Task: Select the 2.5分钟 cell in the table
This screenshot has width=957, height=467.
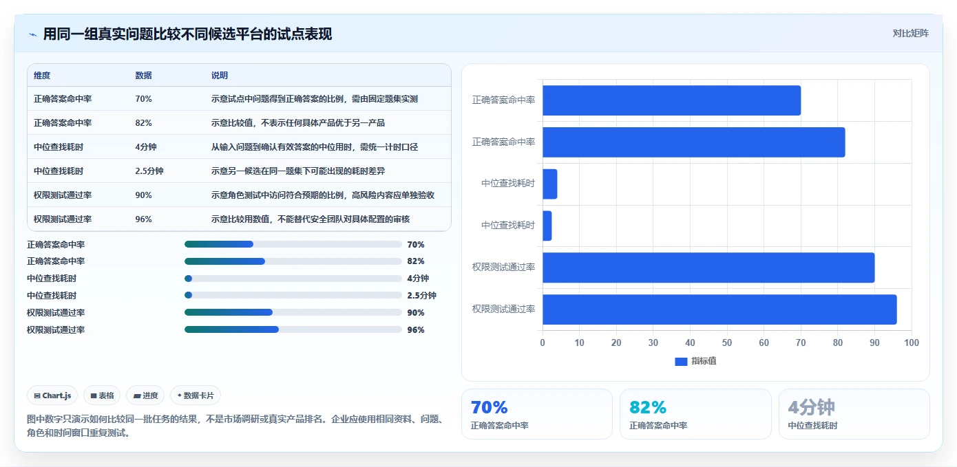Action: pos(149,171)
